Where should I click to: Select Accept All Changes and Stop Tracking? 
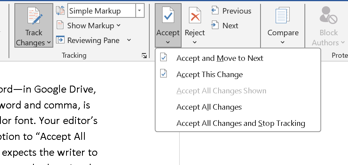pyautogui.click(x=240, y=123)
